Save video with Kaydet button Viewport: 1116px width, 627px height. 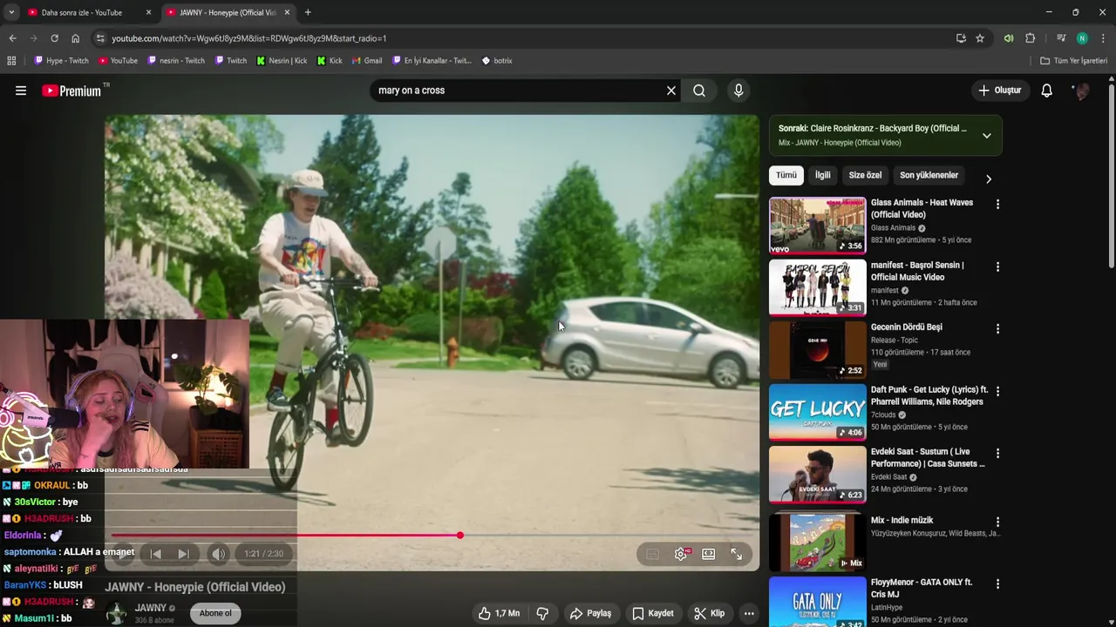point(653,613)
